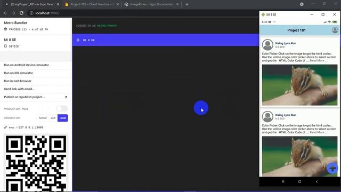Close the myProject_101 Expo tab

click(58, 4)
